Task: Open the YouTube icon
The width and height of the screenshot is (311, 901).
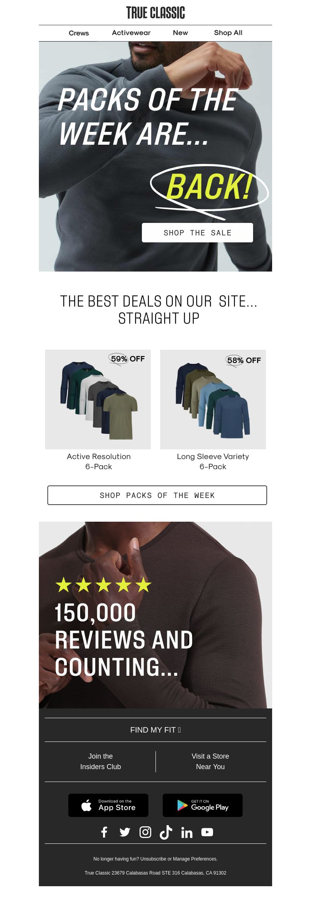Action: point(207,832)
